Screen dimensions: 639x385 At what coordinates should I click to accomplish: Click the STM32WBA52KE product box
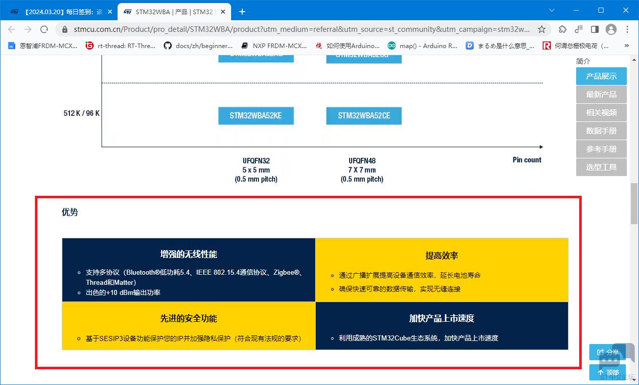256,116
